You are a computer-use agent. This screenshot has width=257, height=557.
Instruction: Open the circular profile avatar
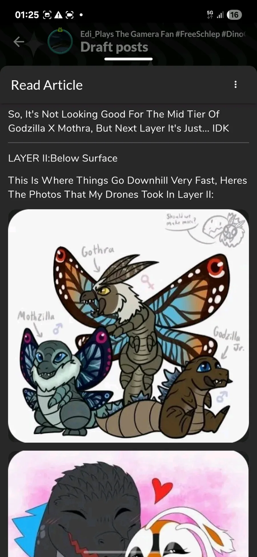pyautogui.click(x=60, y=42)
